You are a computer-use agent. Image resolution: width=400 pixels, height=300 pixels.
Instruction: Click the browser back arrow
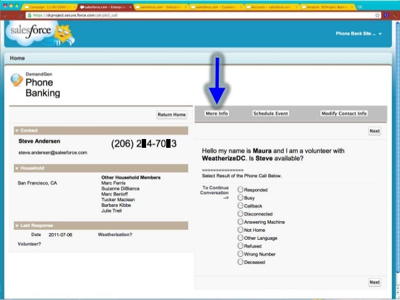[x=6, y=16]
